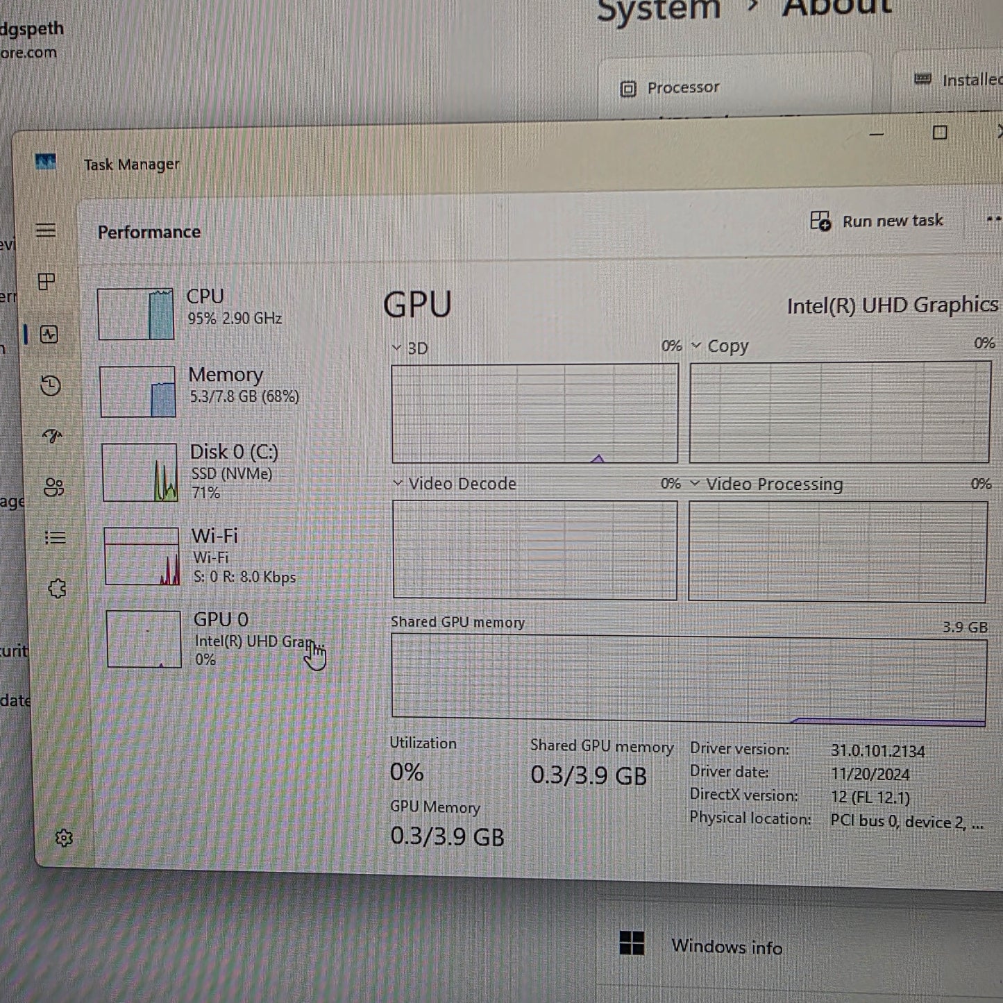Select the Performance page icon in sidebar

click(49, 335)
